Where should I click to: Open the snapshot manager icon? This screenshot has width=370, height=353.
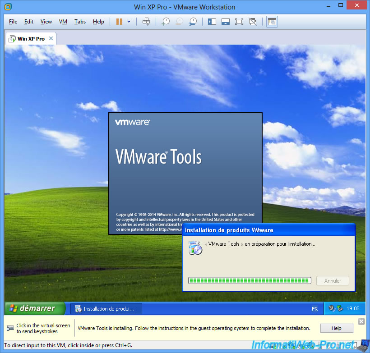[x=193, y=22]
